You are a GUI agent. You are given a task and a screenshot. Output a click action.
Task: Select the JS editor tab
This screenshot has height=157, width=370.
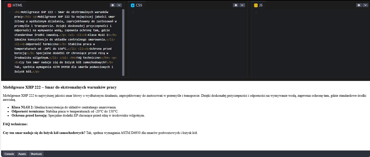pyautogui.click(x=258, y=5)
